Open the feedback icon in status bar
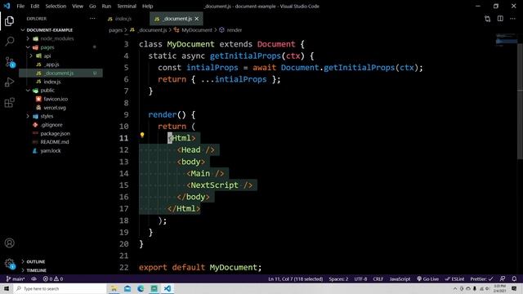 coord(503,279)
